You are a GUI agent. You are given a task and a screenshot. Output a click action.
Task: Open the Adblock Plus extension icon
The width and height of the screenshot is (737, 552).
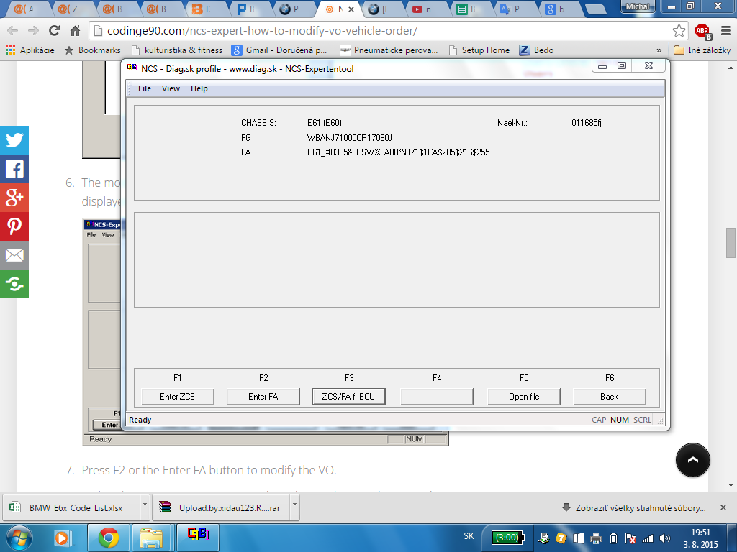click(702, 31)
